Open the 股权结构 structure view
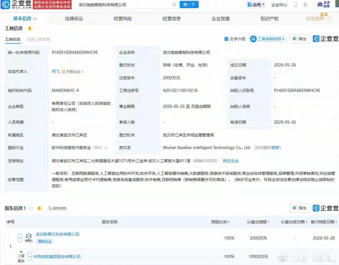The width and height of the screenshot is (339, 265). pyautogui.click(x=57, y=208)
